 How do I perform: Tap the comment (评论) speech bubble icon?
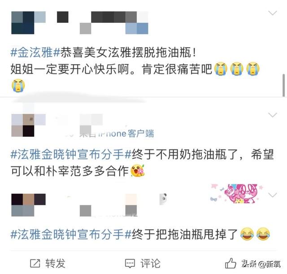click(130, 263)
